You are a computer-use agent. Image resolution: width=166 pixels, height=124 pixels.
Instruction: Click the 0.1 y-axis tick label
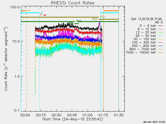(17, 110)
